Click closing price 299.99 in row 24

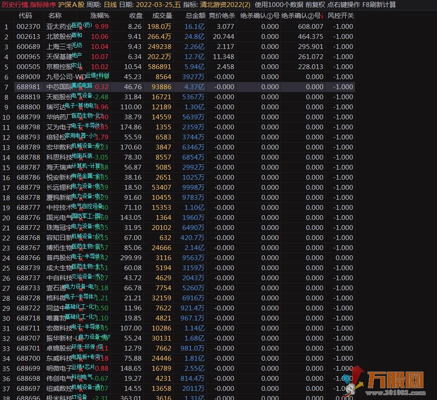pyautogui.click(x=131, y=257)
